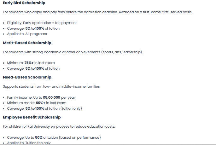The height and width of the screenshot is (145, 216).
Task: Click the sentence mentioning sports, arts, leadership
Action: (x=73, y=52)
